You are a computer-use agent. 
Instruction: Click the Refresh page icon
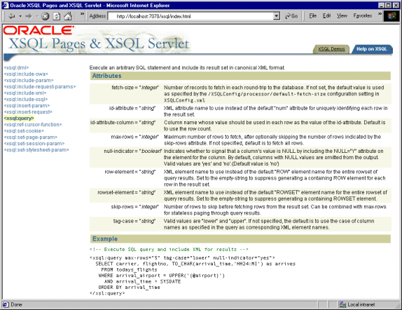pos(57,16)
